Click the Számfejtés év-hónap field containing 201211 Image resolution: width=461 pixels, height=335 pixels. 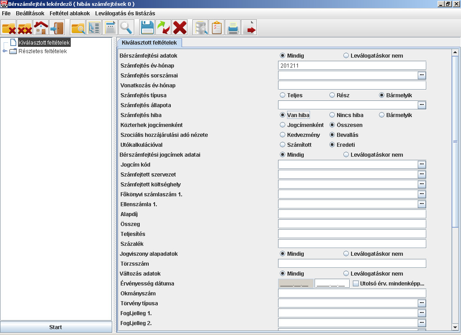pyautogui.click(x=352, y=66)
